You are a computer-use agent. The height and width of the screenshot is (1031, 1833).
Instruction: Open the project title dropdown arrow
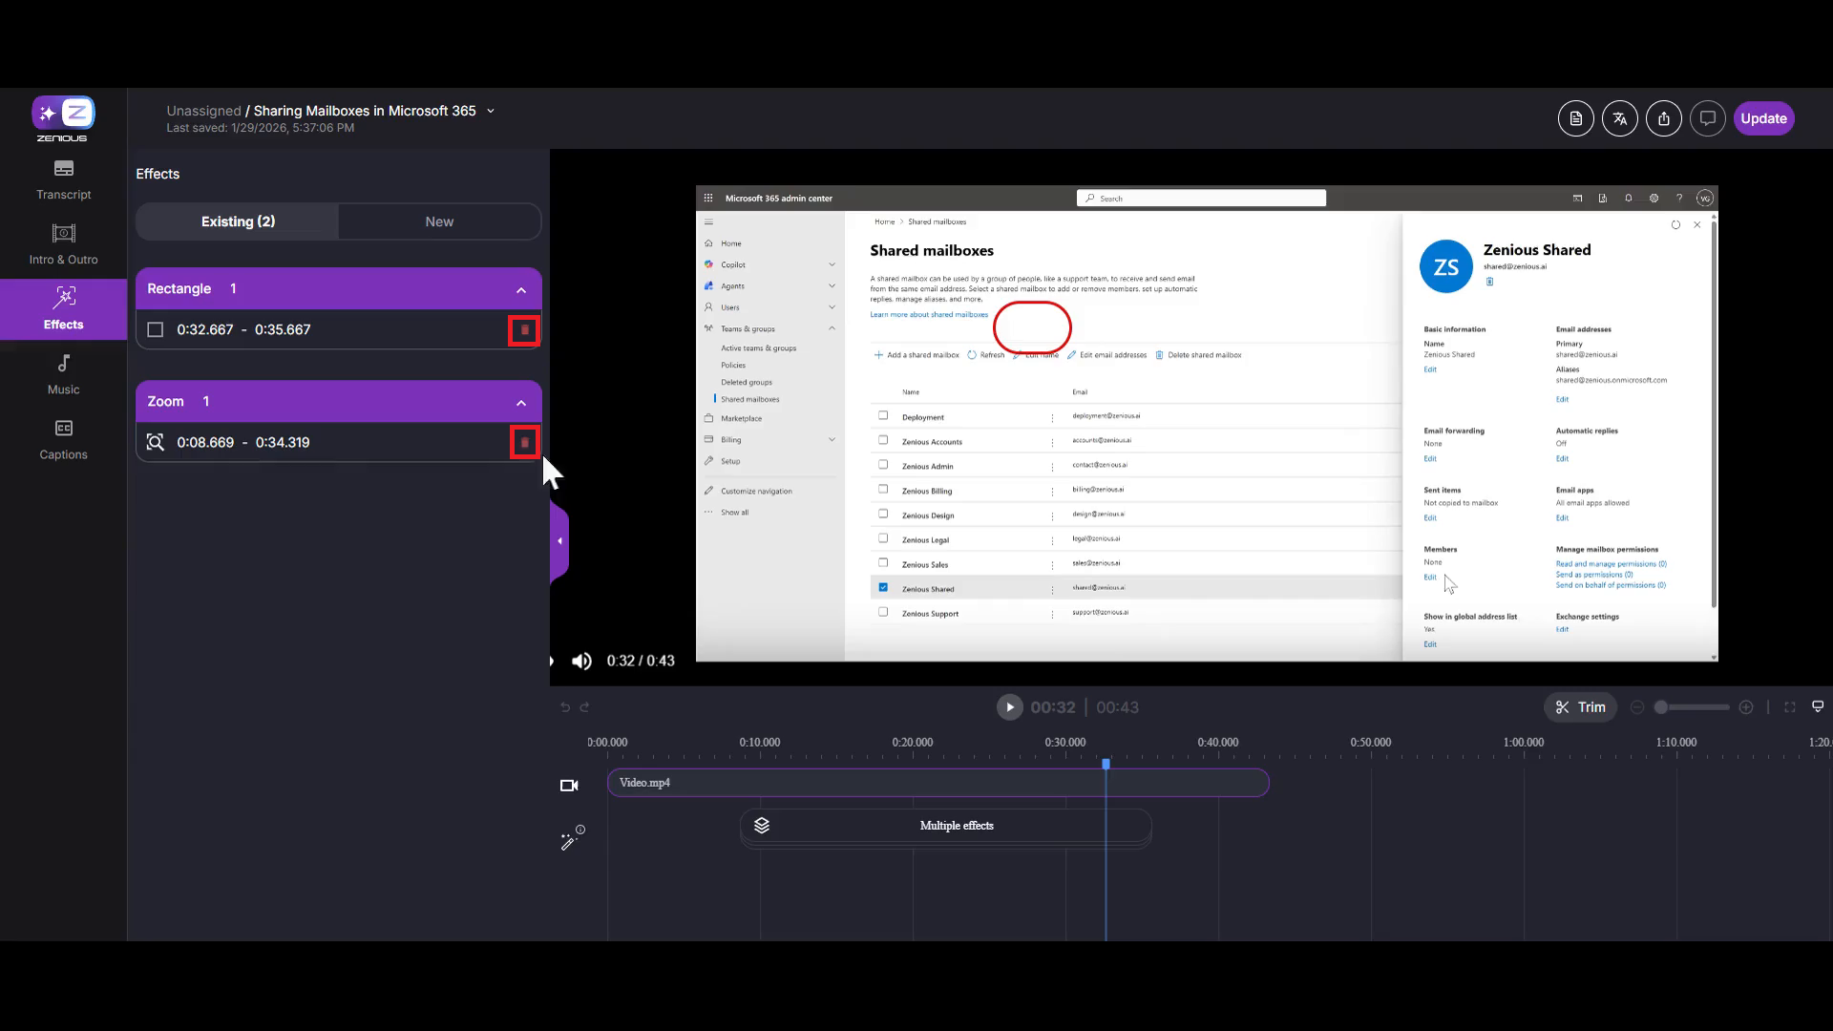pyautogui.click(x=491, y=111)
